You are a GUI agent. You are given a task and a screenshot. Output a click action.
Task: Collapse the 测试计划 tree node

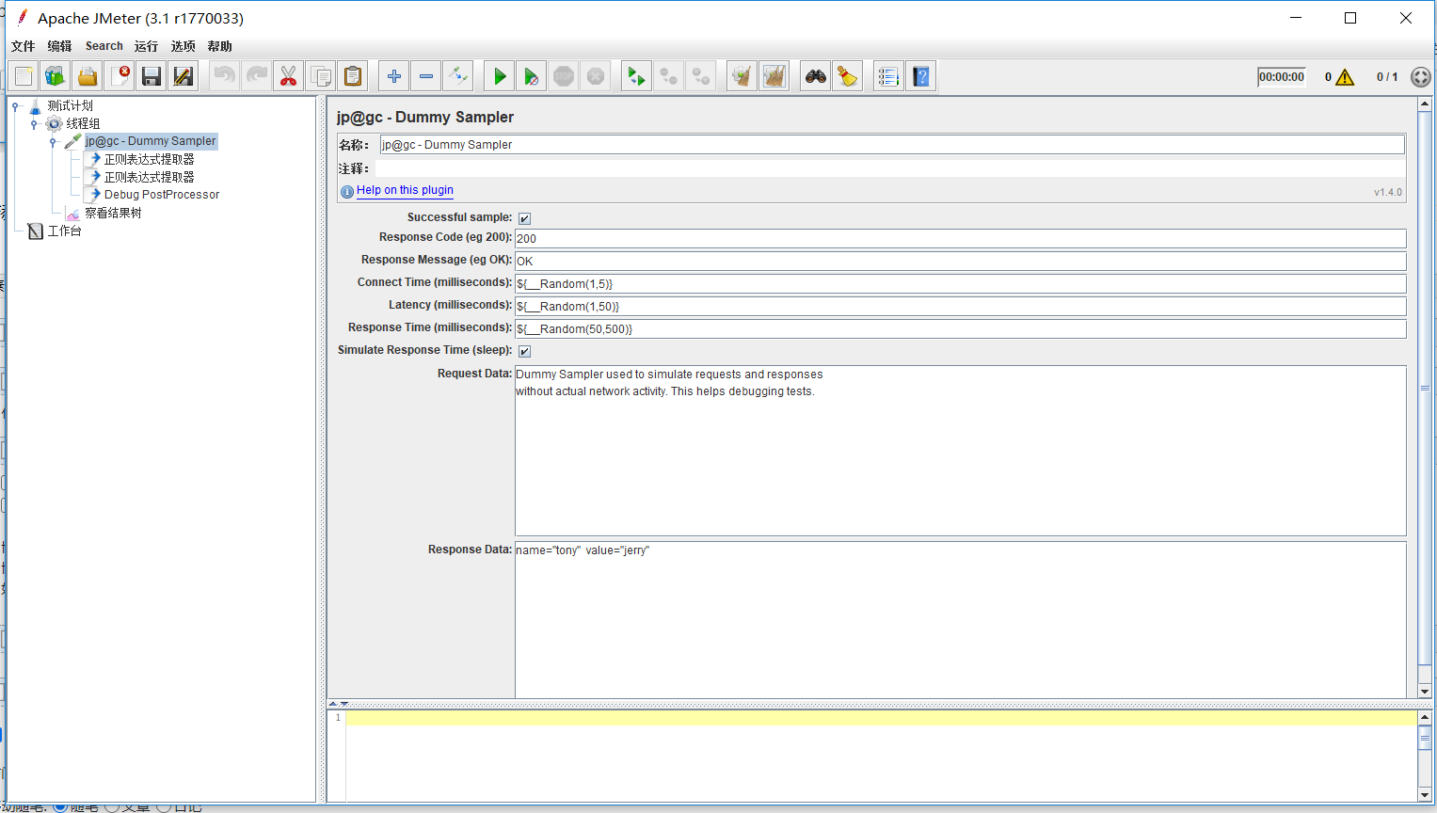click(16, 106)
